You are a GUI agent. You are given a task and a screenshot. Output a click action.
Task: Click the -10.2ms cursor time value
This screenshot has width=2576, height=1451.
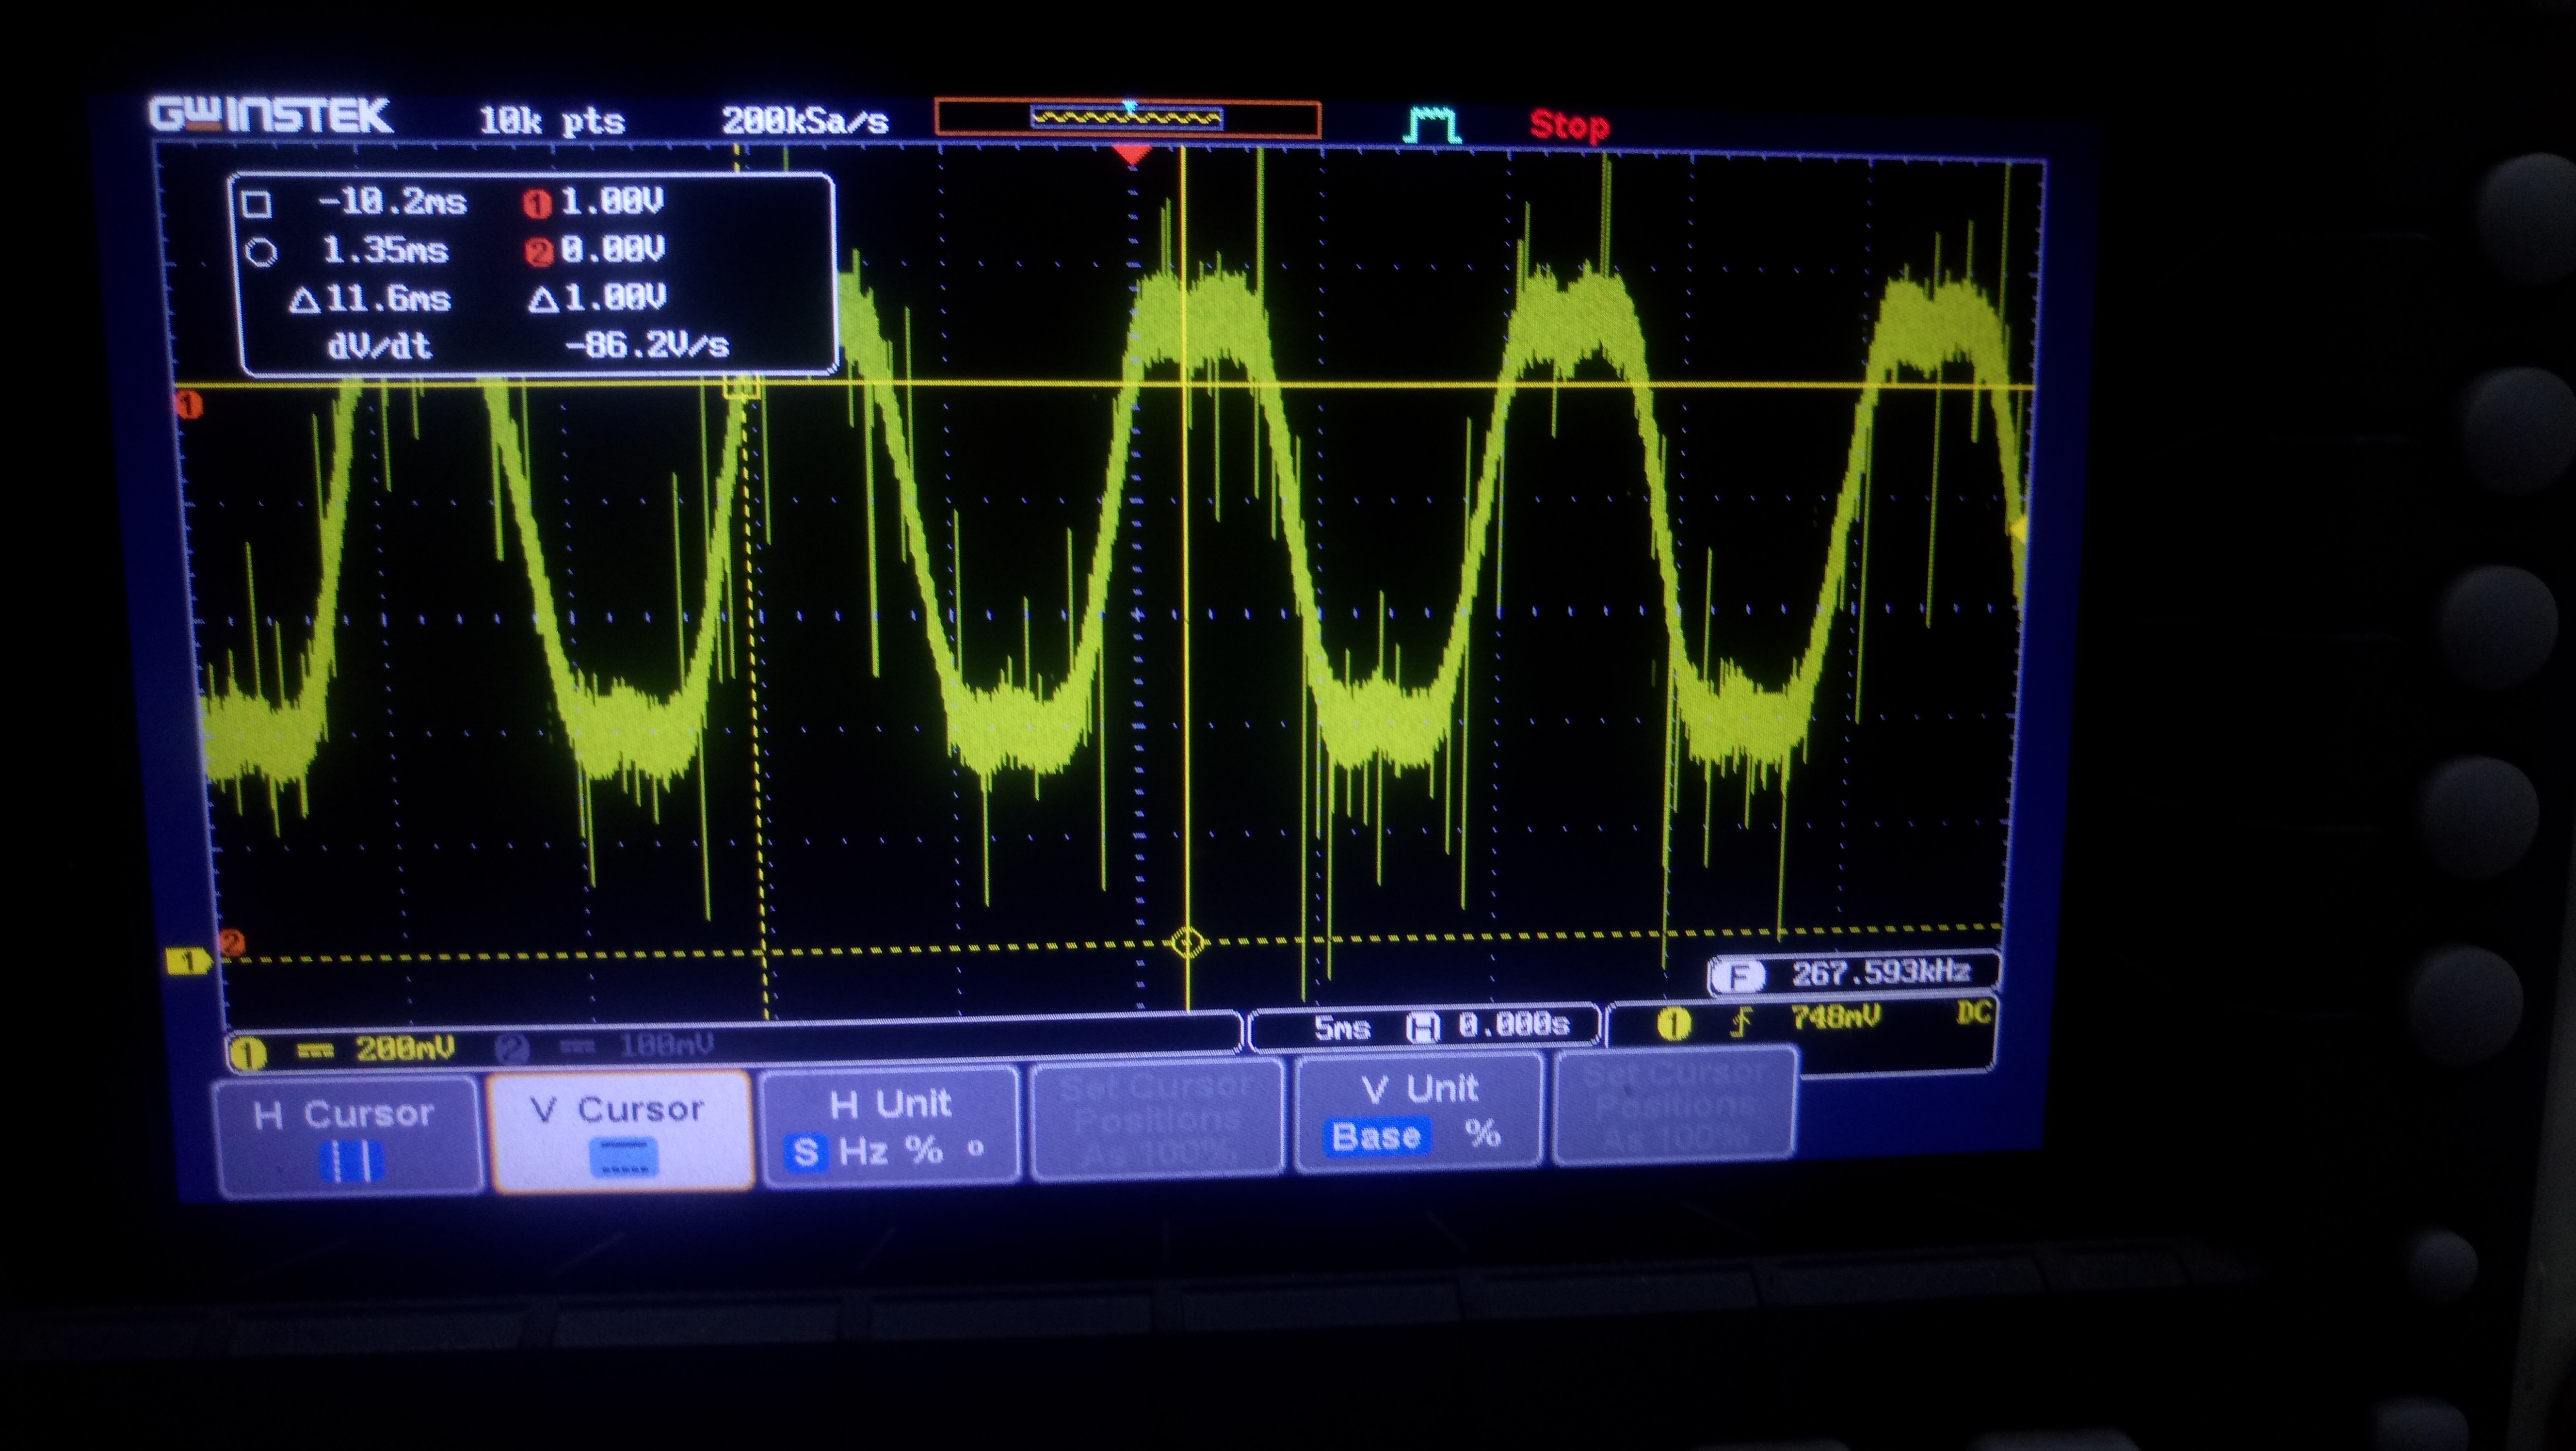392,203
